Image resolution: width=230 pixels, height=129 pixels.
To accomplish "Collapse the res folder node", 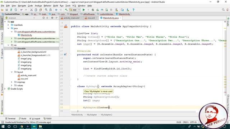I will pyautogui.click(x=8, y=45).
